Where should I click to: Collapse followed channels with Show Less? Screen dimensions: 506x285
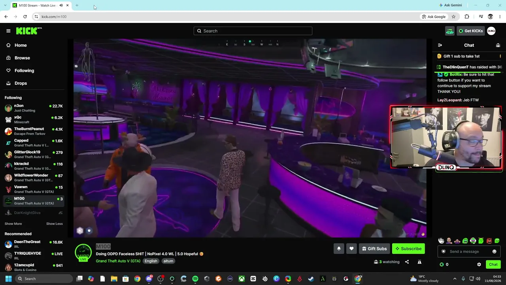pyautogui.click(x=55, y=224)
